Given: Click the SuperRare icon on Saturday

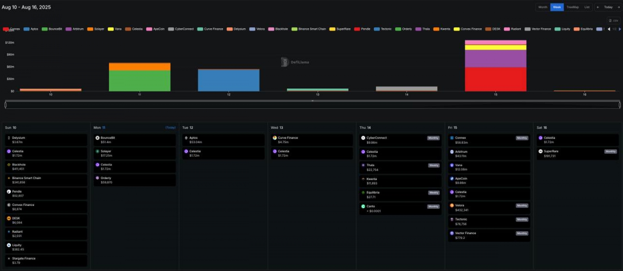Looking at the screenshot, I should click(x=541, y=151).
